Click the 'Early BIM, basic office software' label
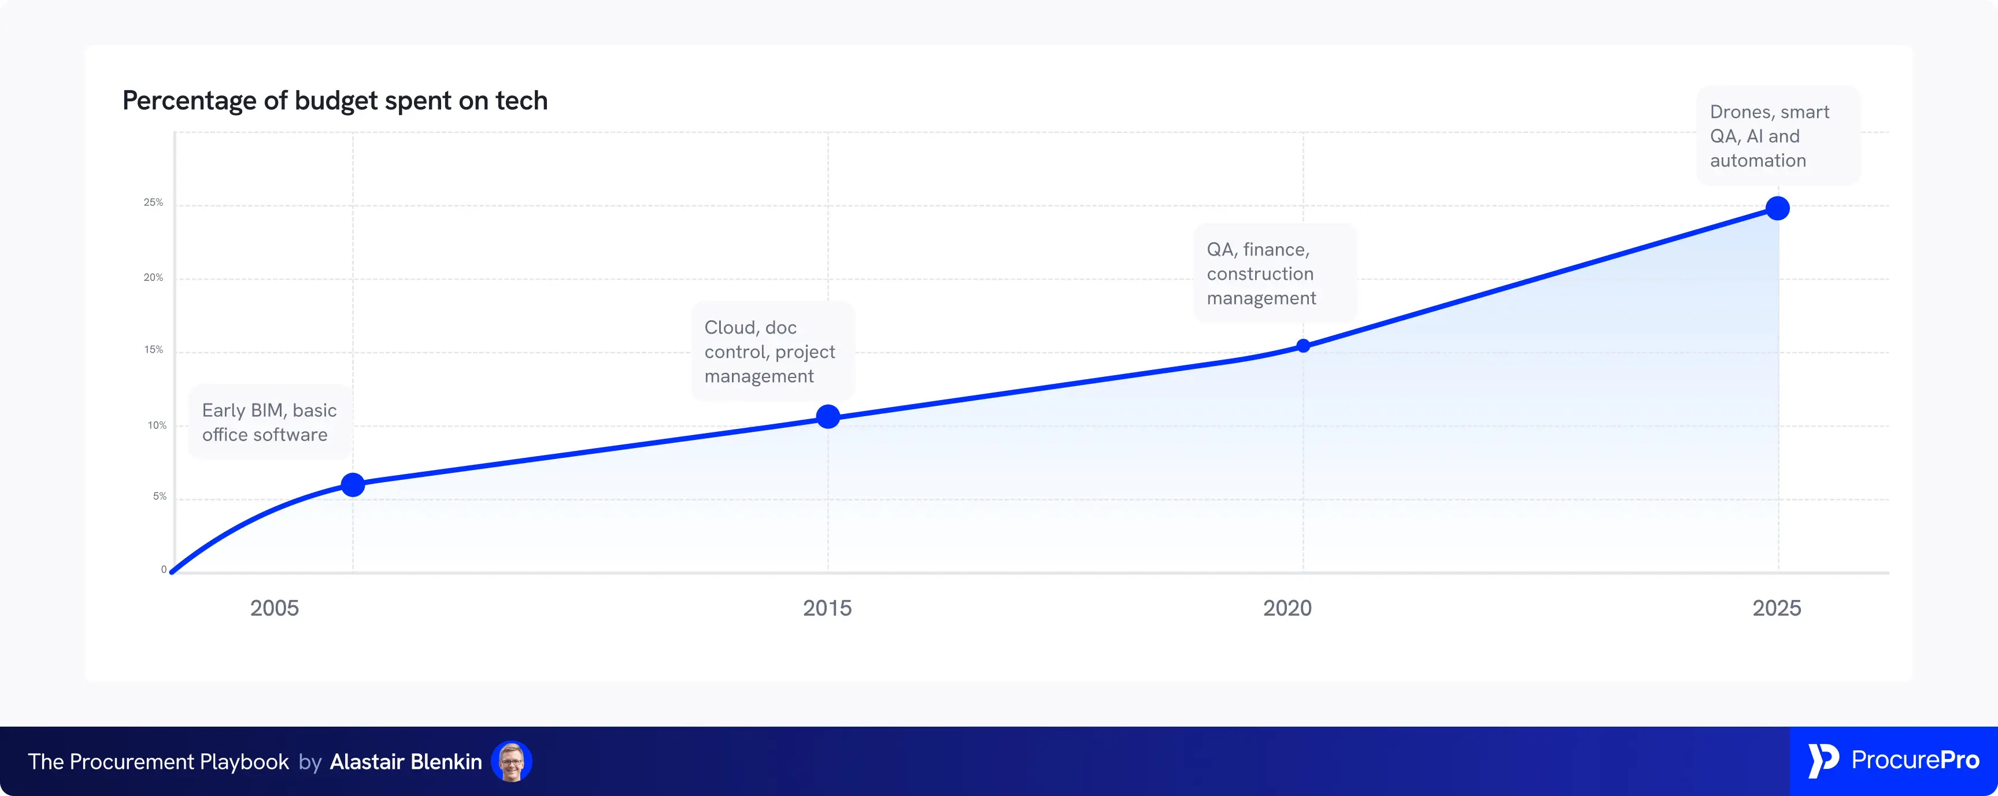 269,422
